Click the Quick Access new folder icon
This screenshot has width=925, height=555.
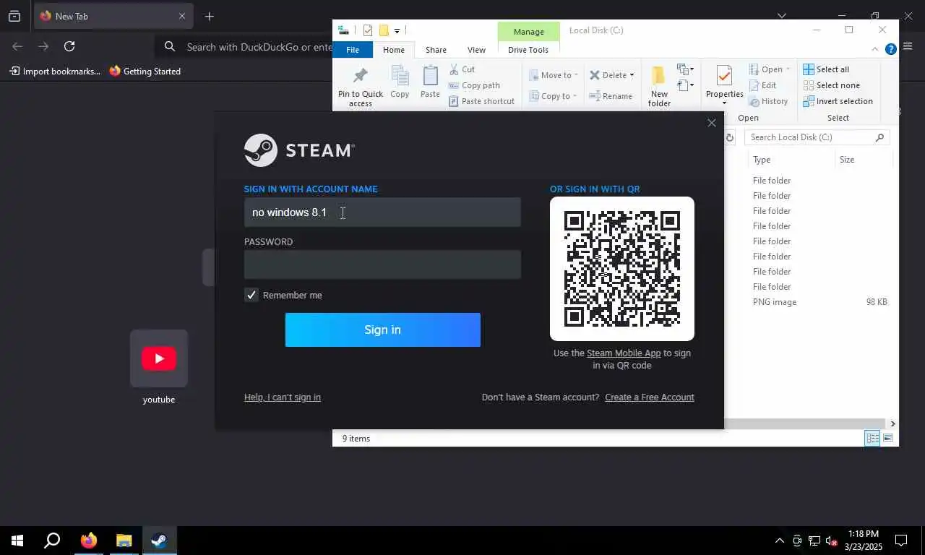point(384,30)
